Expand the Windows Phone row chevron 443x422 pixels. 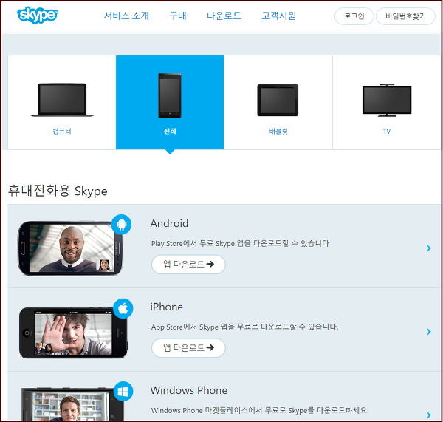pos(429,415)
